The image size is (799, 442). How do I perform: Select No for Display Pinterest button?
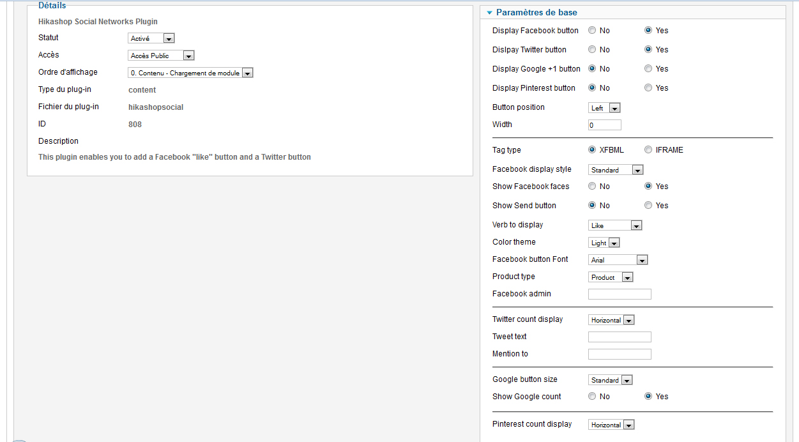592,88
